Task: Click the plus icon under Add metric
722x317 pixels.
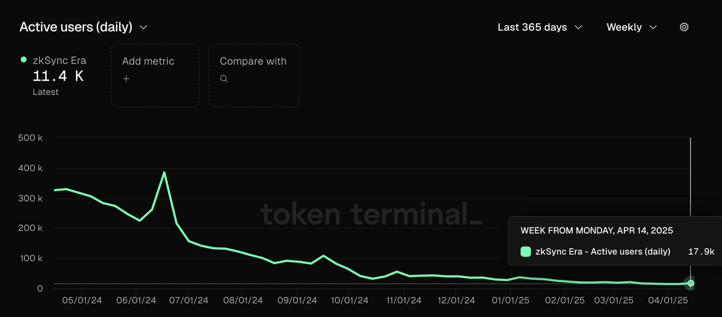Action: coord(126,79)
